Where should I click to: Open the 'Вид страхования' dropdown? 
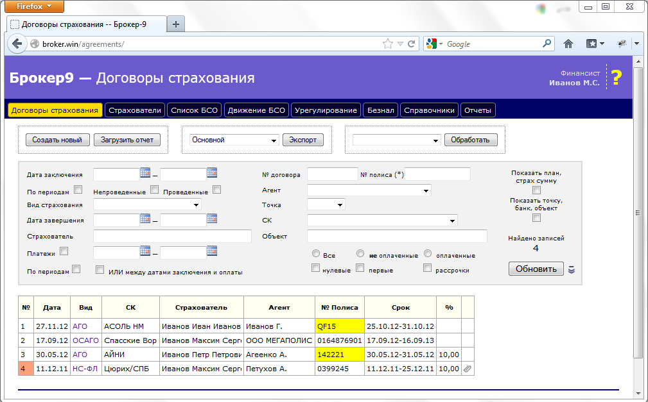coord(148,205)
